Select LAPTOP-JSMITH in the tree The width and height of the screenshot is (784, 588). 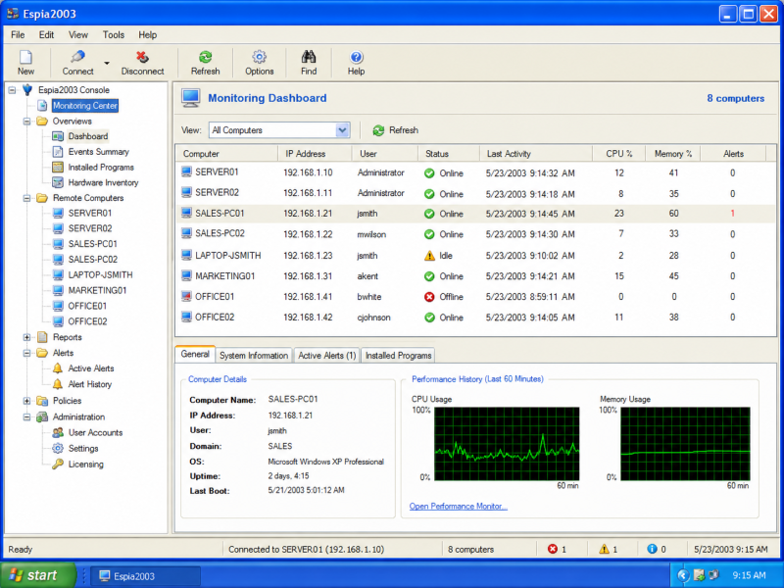click(x=101, y=275)
